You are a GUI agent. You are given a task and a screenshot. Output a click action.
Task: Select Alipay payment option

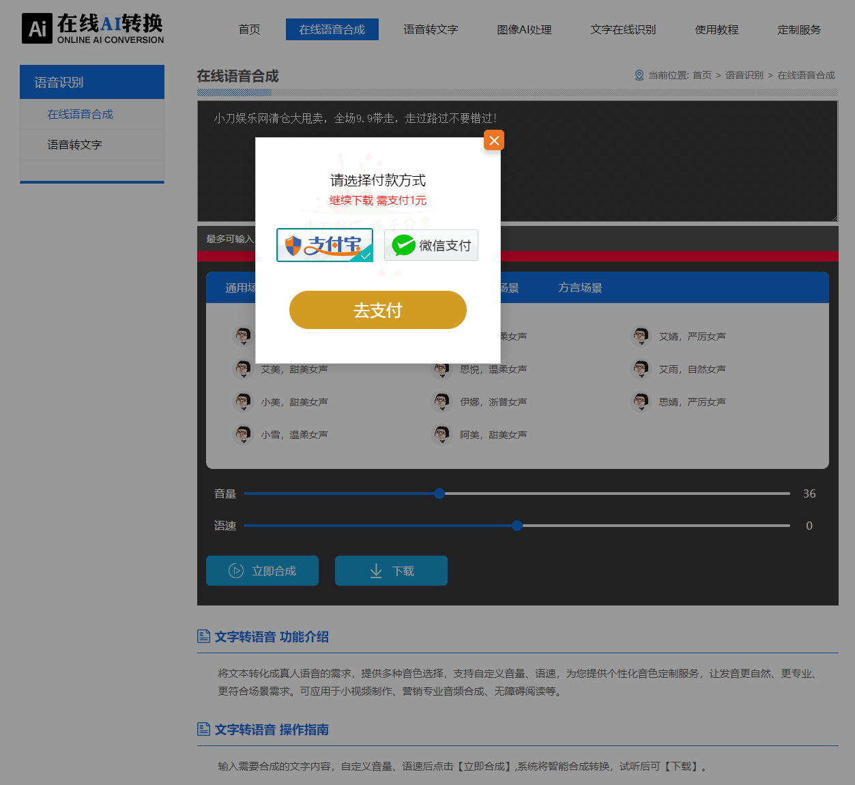point(325,245)
